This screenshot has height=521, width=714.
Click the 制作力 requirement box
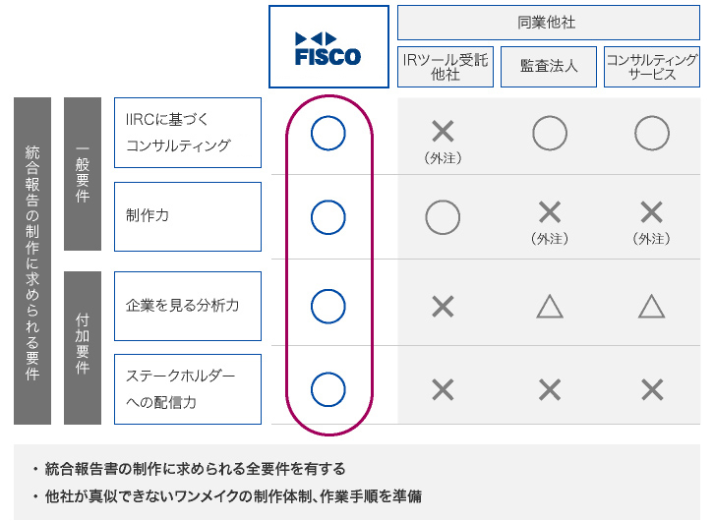click(x=188, y=216)
